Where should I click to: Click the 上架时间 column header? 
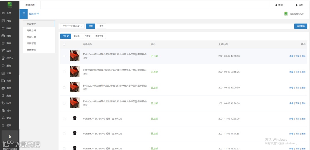223,44
